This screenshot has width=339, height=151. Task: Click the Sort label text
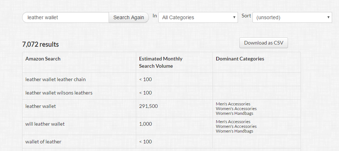[x=246, y=16]
